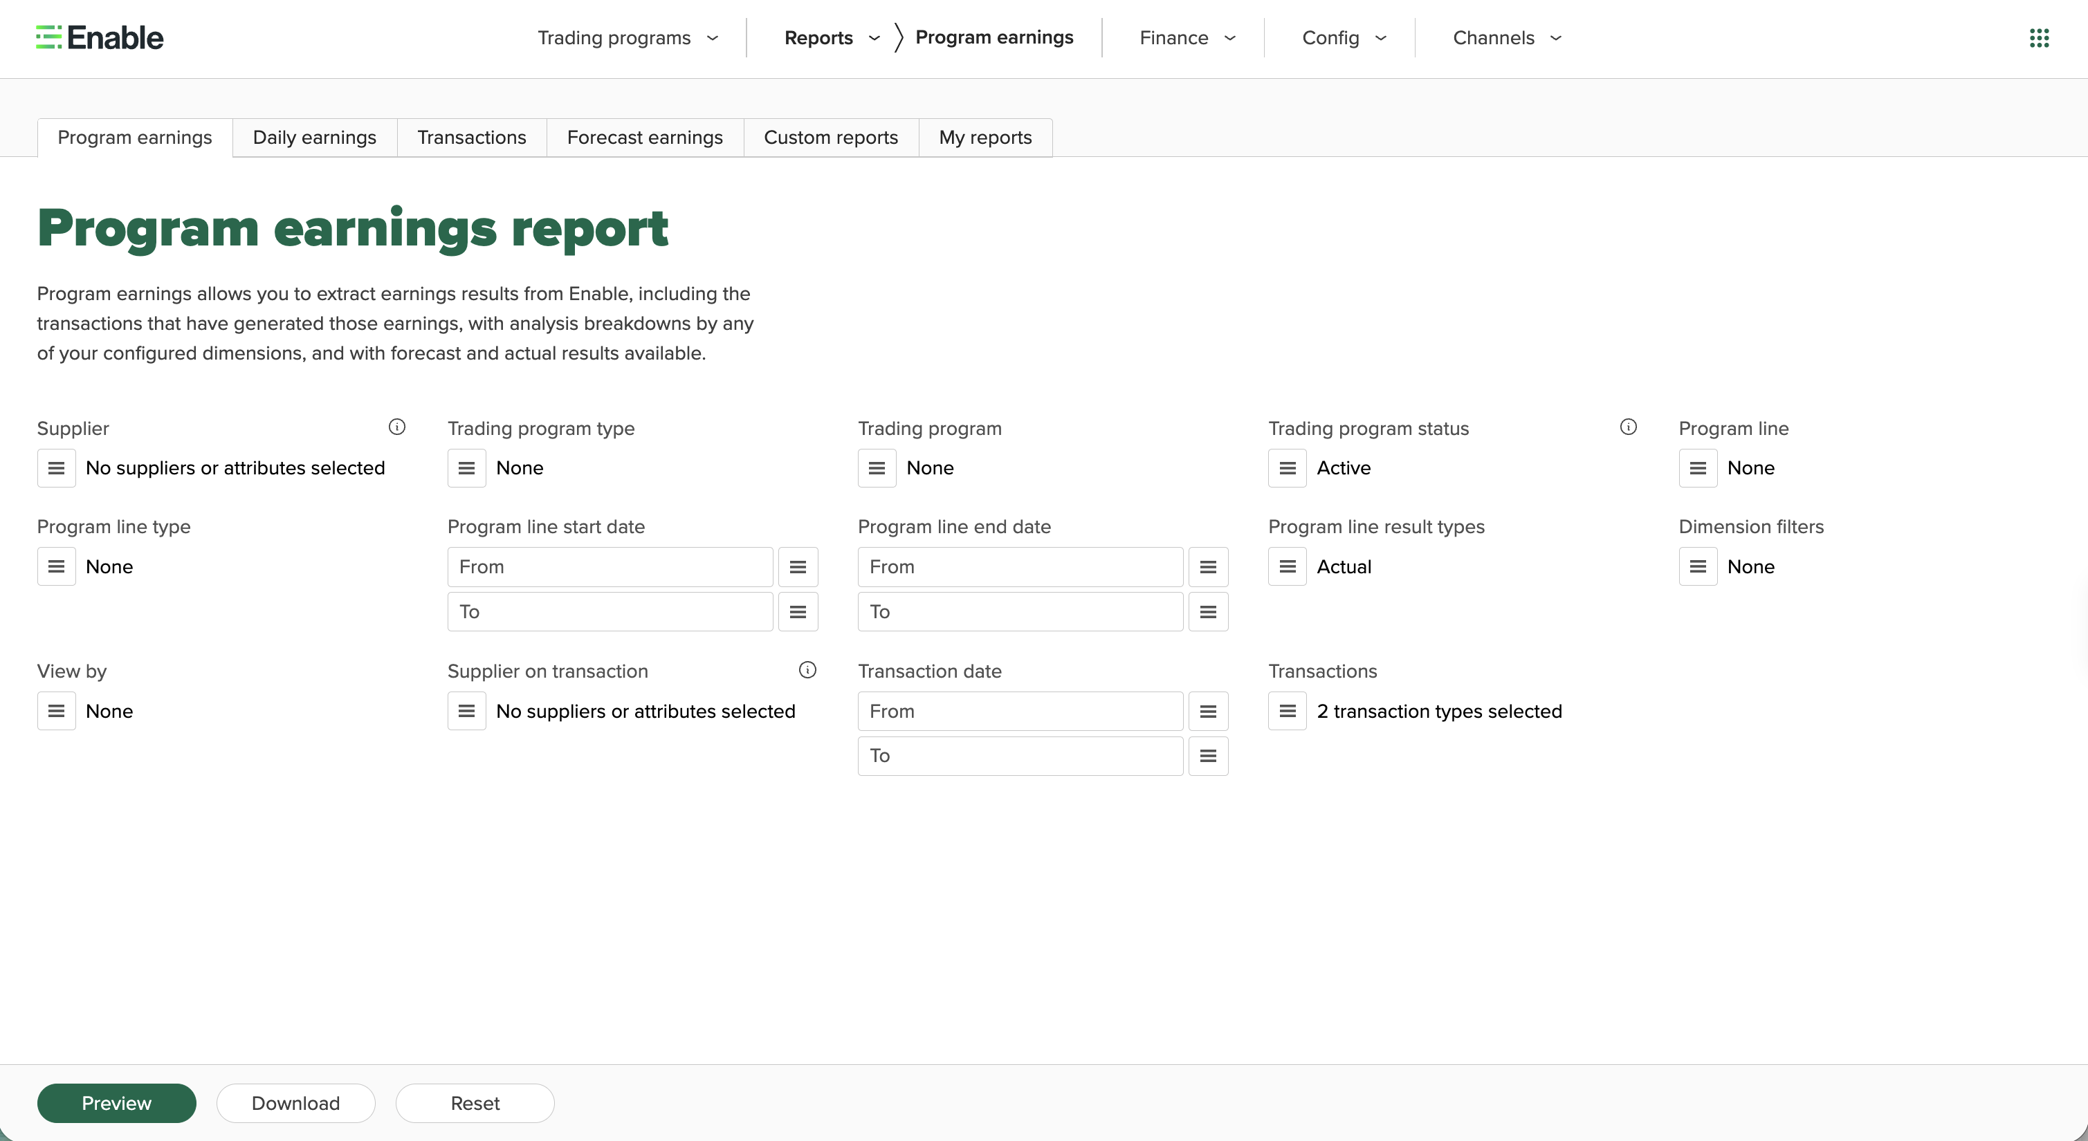Click the Preview button
Viewport: 2088px width, 1141px height.
click(117, 1103)
